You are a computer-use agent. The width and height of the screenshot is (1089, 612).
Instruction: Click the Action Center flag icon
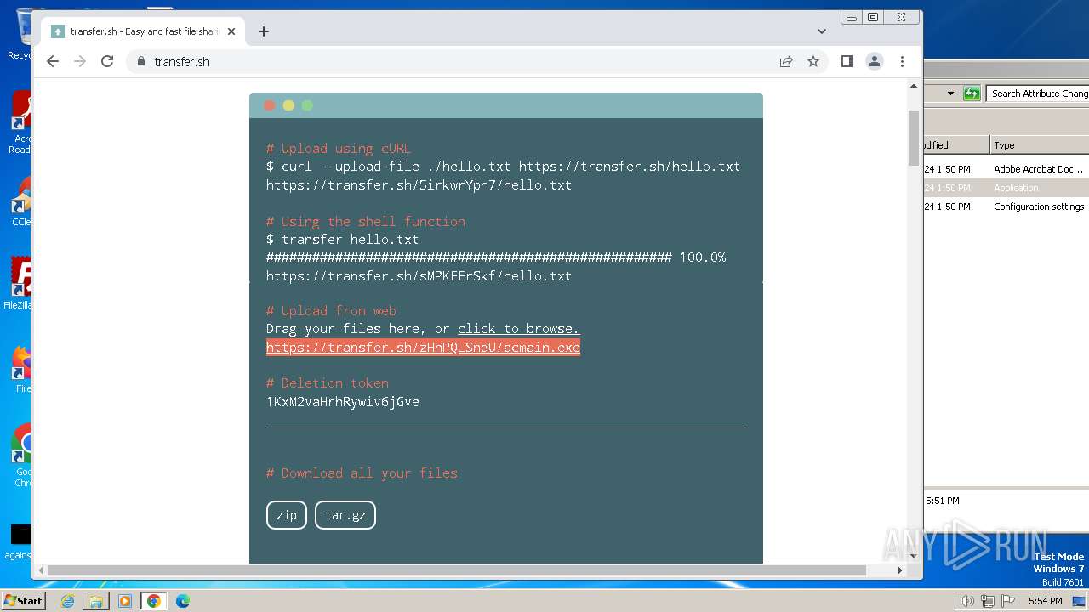click(x=1008, y=601)
